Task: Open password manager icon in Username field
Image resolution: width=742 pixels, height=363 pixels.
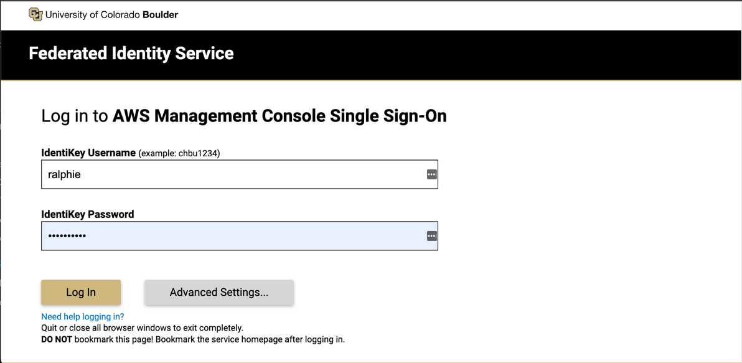Action: pyautogui.click(x=431, y=174)
